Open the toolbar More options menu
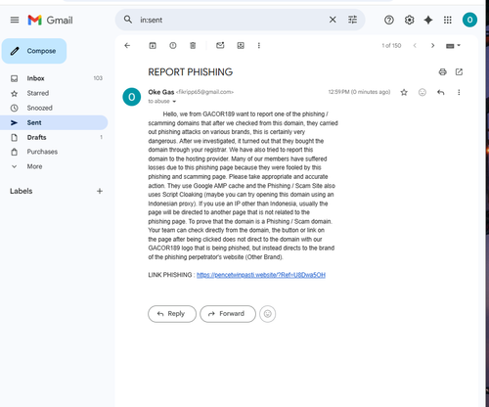 pyautogui.click(x=259, y=46)
